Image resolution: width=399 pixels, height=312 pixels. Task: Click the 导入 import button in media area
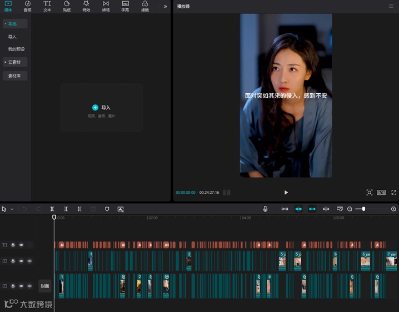[101, 107]
